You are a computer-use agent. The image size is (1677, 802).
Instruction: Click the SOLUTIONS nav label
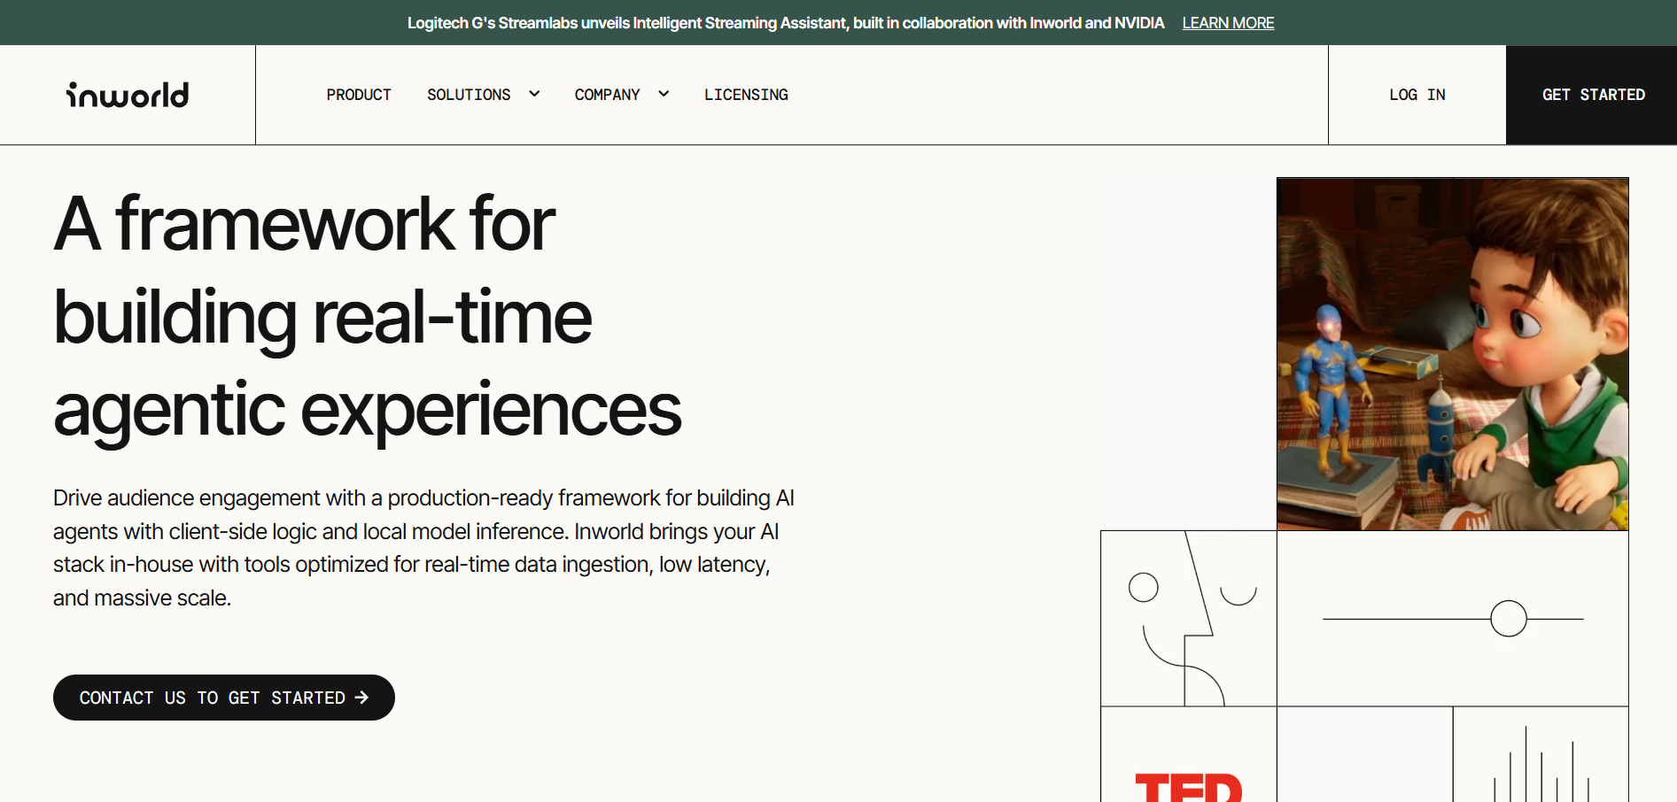pos(469,95)
